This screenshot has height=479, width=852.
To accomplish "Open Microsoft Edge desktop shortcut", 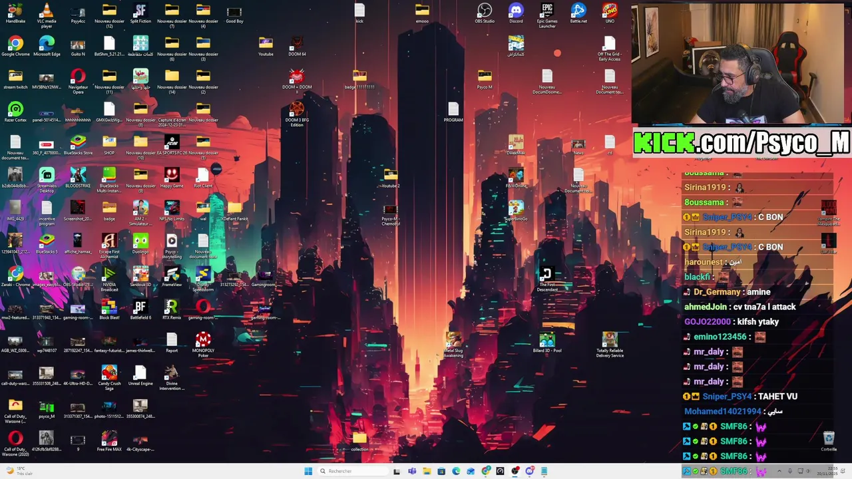I will (x=47, y=47).
